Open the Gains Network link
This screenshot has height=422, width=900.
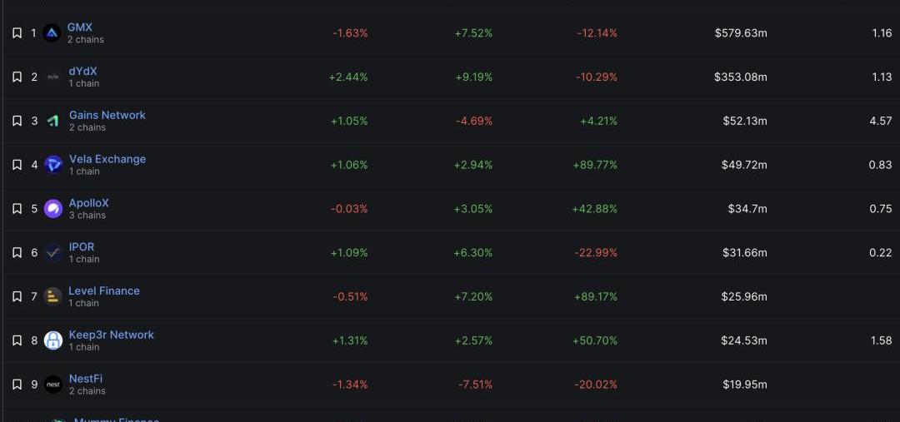coord(107,115)
